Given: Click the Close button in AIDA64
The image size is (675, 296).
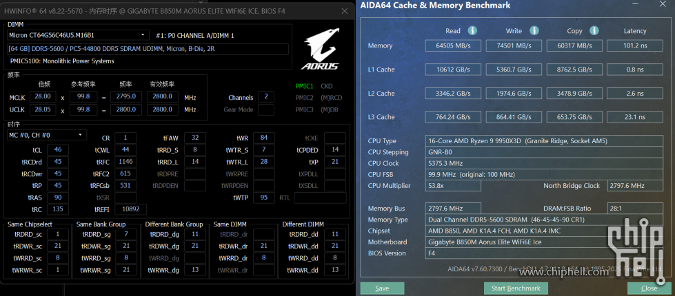Looking at the screenshot, I should point(649,288).
